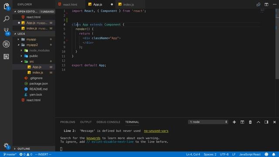
Task: Open the Manage gear menu
Action: click(6, 146)
